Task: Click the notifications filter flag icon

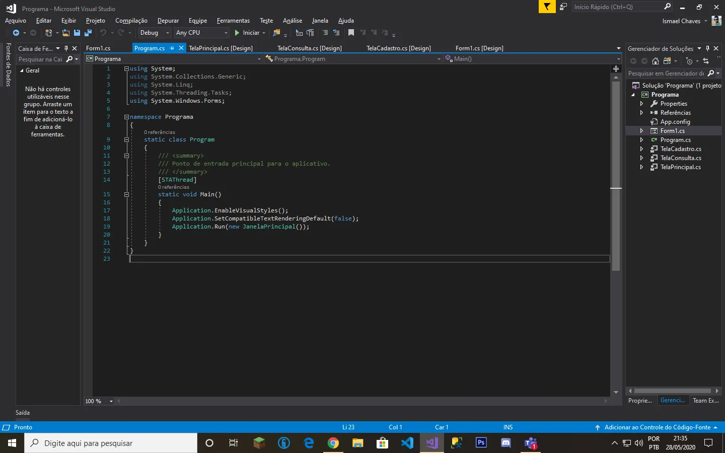Action: pyautogui.click(x=546, y=7)
